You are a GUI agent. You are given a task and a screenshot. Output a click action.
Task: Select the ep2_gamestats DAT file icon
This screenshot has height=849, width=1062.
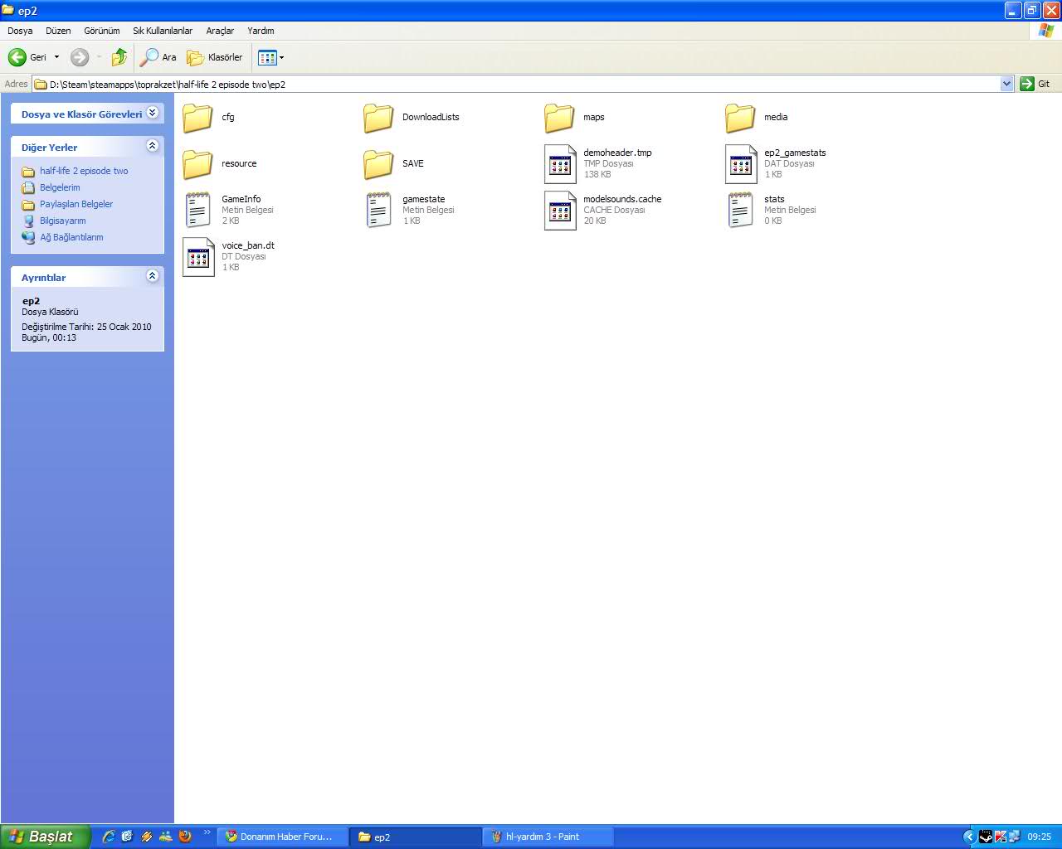pos(741,164)
